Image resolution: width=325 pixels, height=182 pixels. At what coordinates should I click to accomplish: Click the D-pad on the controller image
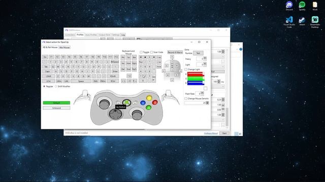click(x=115, y=114)
